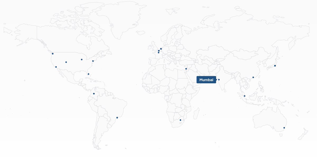Screen dimensions: 317x157
Task: Select the map dot near Denver in the central US
Action: click(x=66, y=62)
